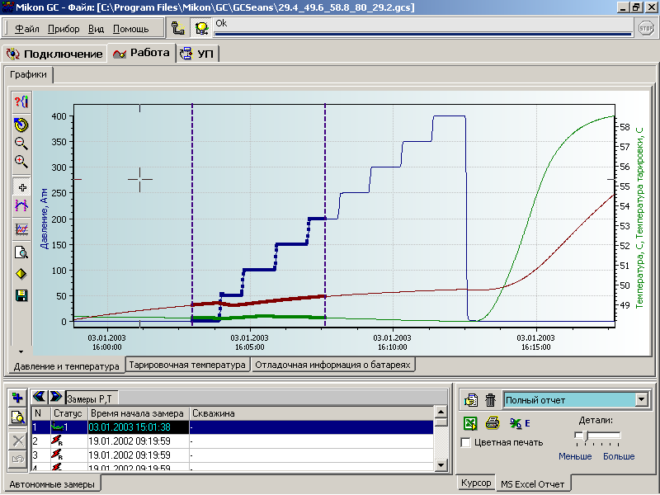The image size is (660, 495).
Task: Select measurement row 2 dated 19.01.2002
Action: tap(130, 441)
